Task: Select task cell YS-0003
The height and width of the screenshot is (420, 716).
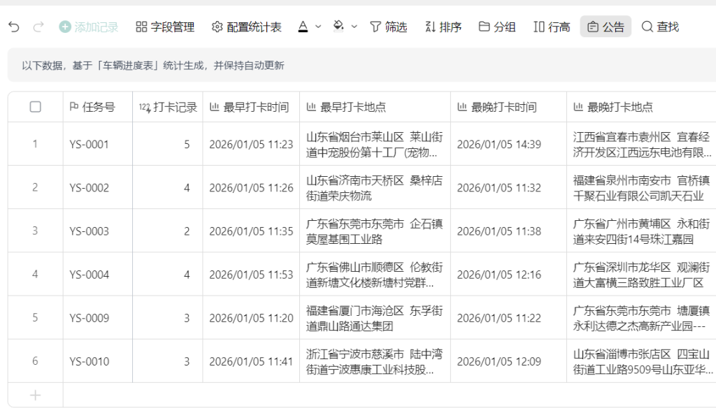Action: (x=98, y=231)
